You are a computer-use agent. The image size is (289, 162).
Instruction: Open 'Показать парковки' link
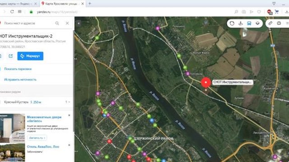(x=18, y=69)
